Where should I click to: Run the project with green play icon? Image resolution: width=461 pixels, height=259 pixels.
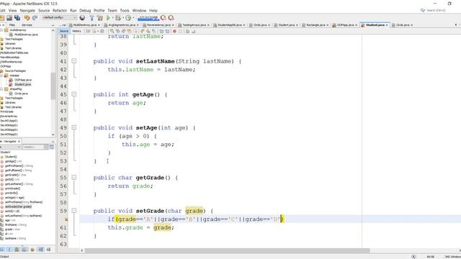(x=108, y=18)
